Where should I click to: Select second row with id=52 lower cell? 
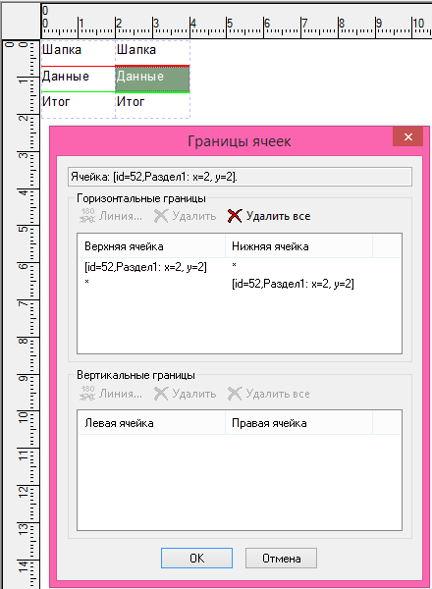293,284
